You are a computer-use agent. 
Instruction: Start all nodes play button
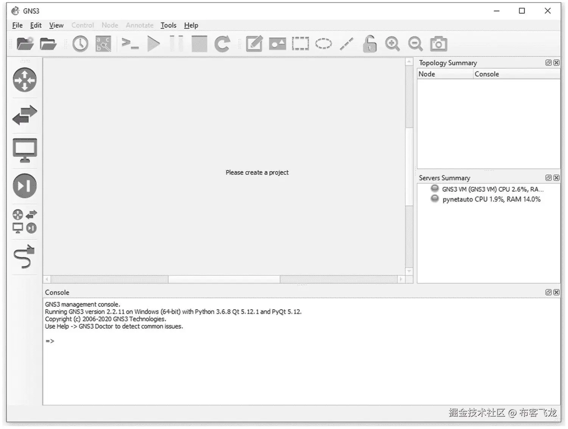pos(153,44)
